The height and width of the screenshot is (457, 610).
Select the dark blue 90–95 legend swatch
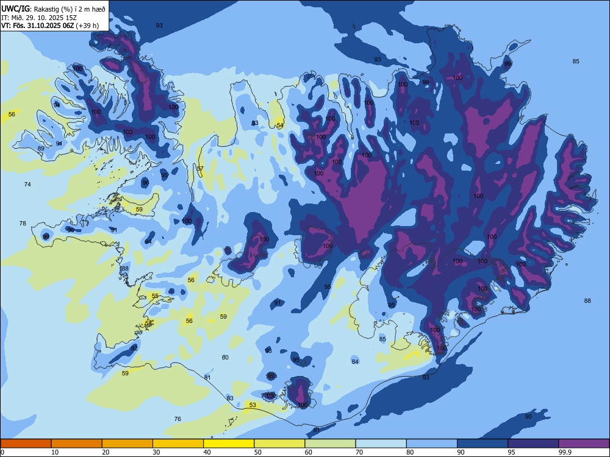coord(483,444)
